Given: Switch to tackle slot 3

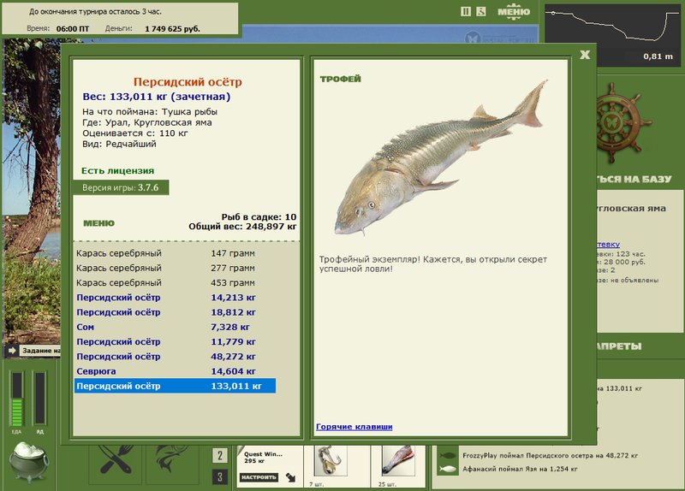Looking at the screenshot, I should 220,476.
